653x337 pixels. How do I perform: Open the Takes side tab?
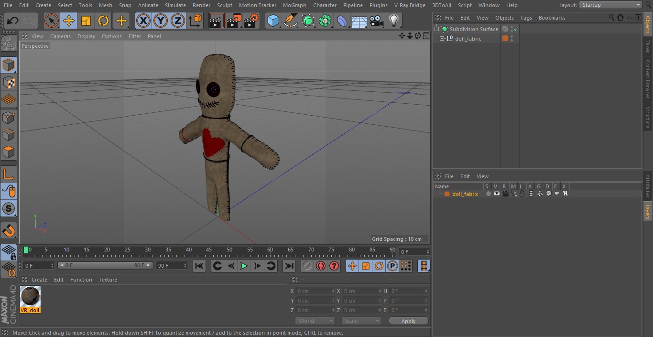click(x=648, y=46)
